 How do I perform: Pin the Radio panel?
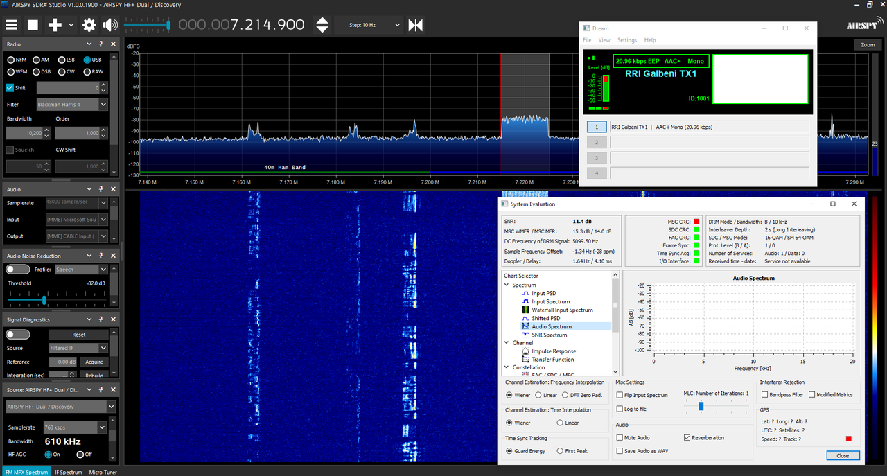pos(102,44)
